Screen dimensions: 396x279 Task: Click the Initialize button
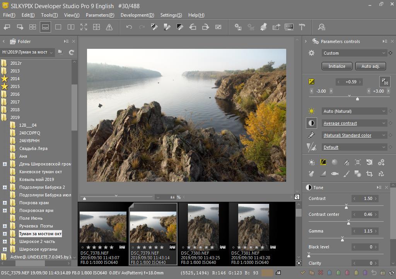pos(336,66)
